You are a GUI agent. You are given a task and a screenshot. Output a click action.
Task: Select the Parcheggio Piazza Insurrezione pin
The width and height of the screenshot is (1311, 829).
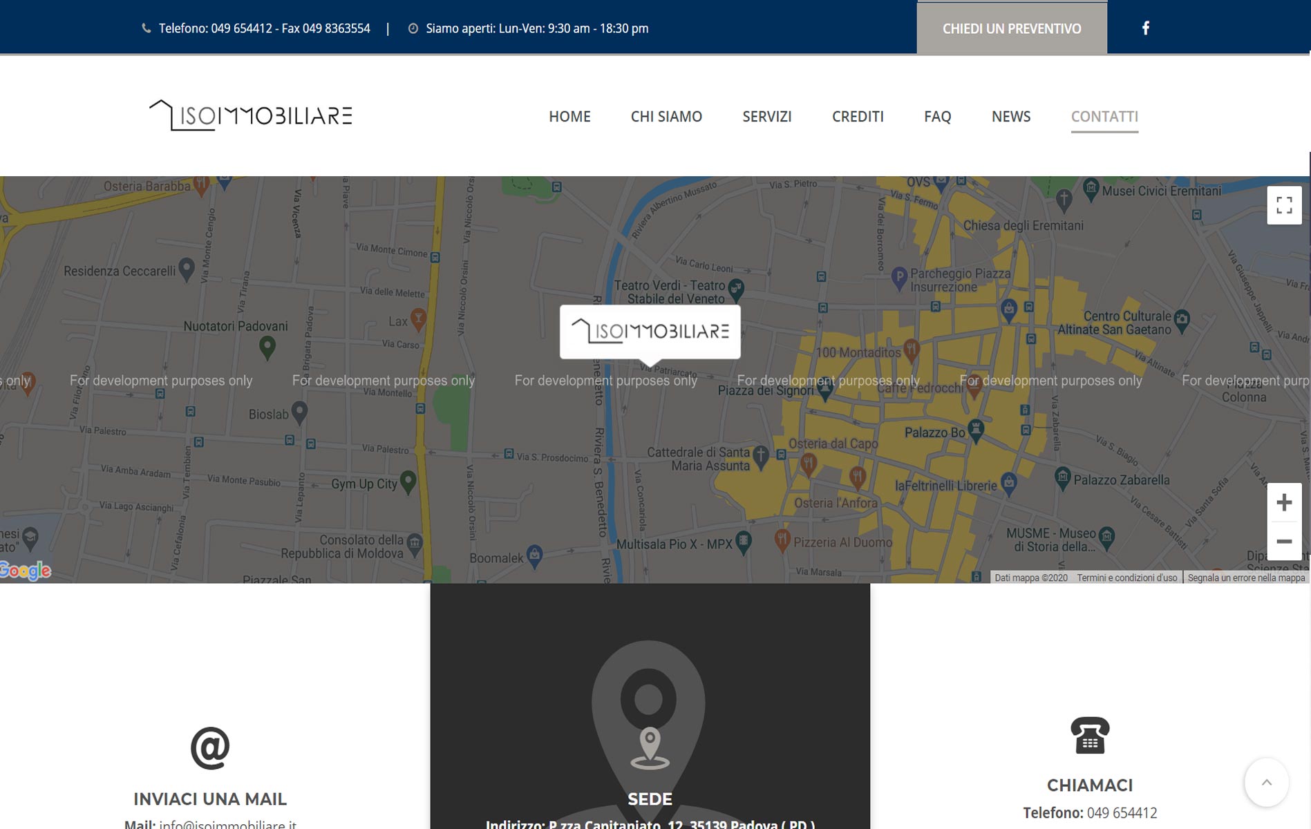899,278
